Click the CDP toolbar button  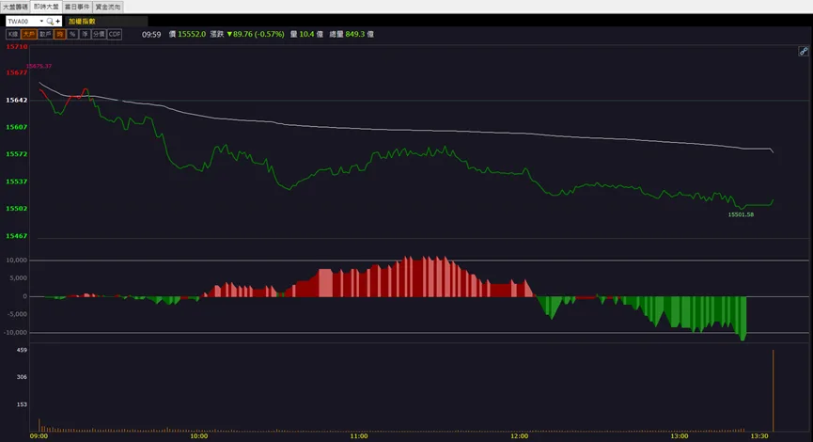[115, 34]
